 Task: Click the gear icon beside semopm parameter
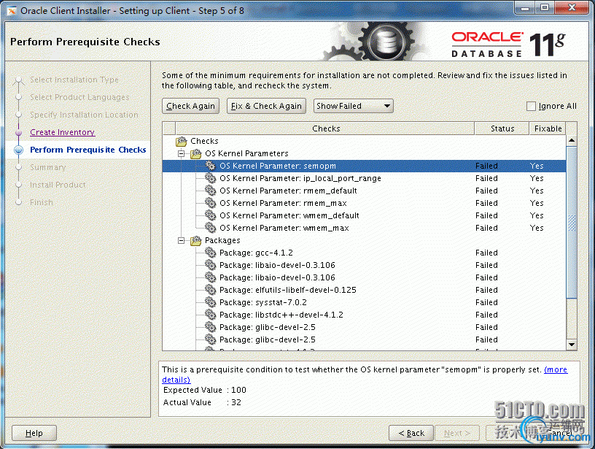tap(210, 166)
